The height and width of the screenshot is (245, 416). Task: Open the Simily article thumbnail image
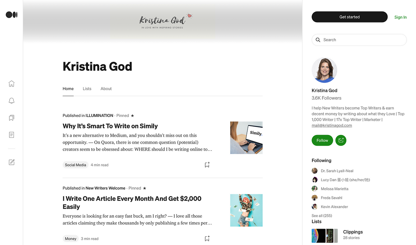pyautogui.click(x=246, y=138)
